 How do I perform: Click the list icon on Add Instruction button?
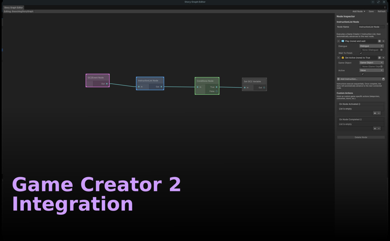(338, 79)
